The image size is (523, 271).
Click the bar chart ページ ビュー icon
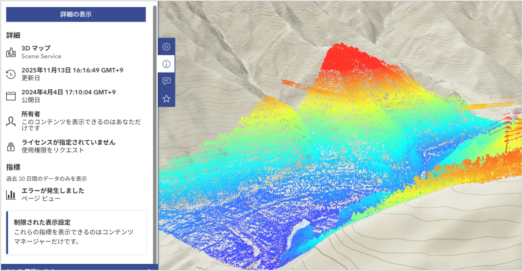(x=11, y=195)
